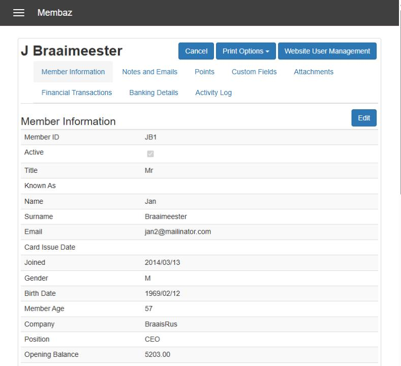The image size is (401, 366).
Task: Click the Membaz brand title
Action: [55, 13]
